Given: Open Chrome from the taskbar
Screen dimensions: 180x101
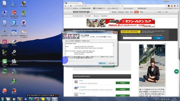Looking at the screenshot, I should pos(20,99).
